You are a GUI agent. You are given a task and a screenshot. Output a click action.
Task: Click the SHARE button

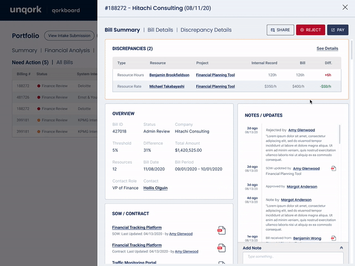280,30
